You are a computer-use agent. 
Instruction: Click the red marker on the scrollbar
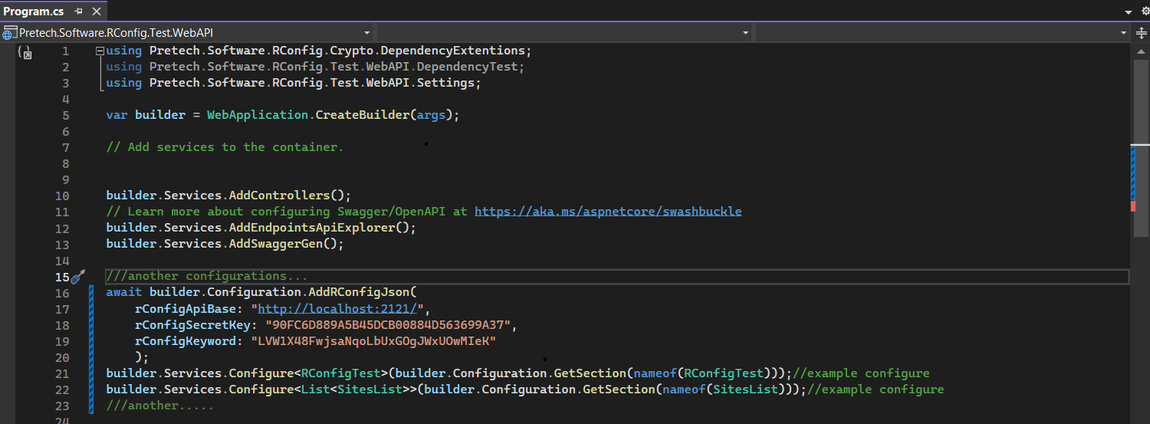coord(1133,205)
